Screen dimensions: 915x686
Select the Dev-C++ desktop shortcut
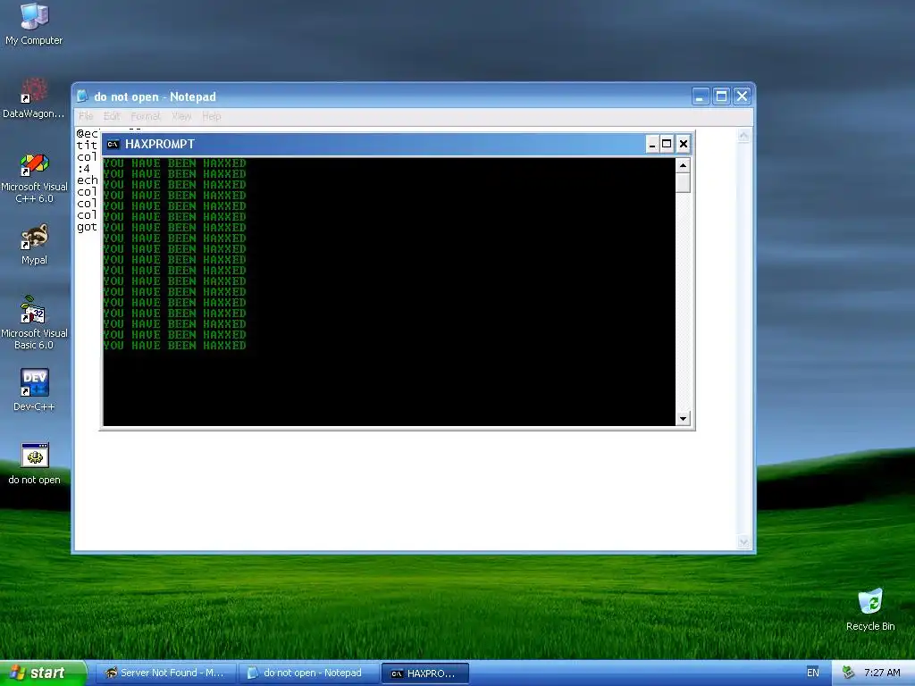34,389
